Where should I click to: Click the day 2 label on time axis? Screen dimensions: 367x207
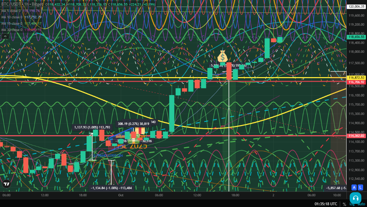coord(273,195)
